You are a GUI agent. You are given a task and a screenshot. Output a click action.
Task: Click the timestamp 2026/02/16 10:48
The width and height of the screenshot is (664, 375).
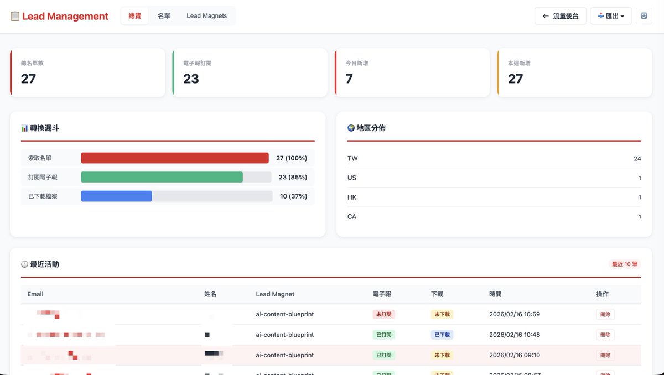(515, 335)
